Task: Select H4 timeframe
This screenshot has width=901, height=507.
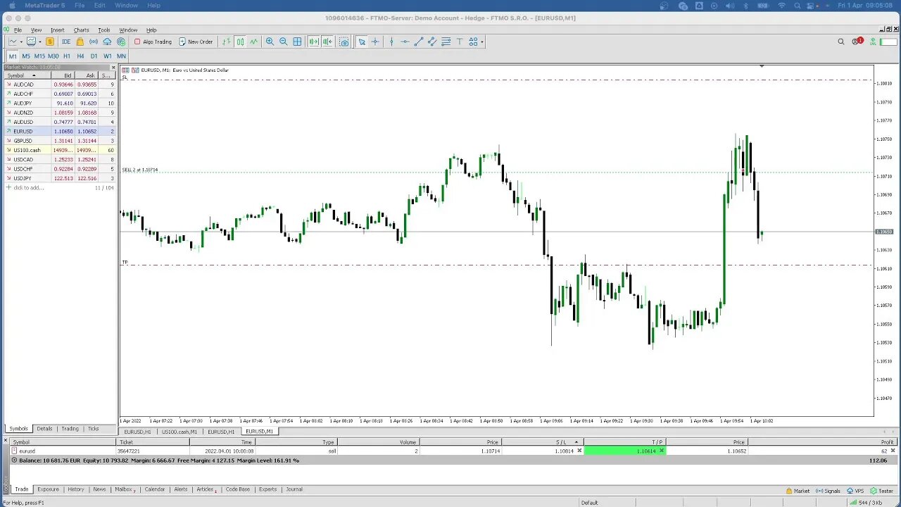Action: tap(80, 56)
